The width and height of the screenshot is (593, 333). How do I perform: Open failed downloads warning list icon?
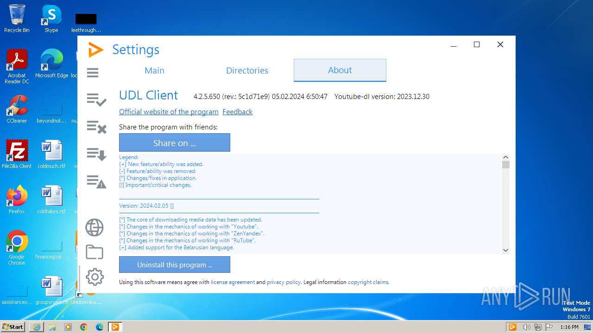[x=96, y=181]
